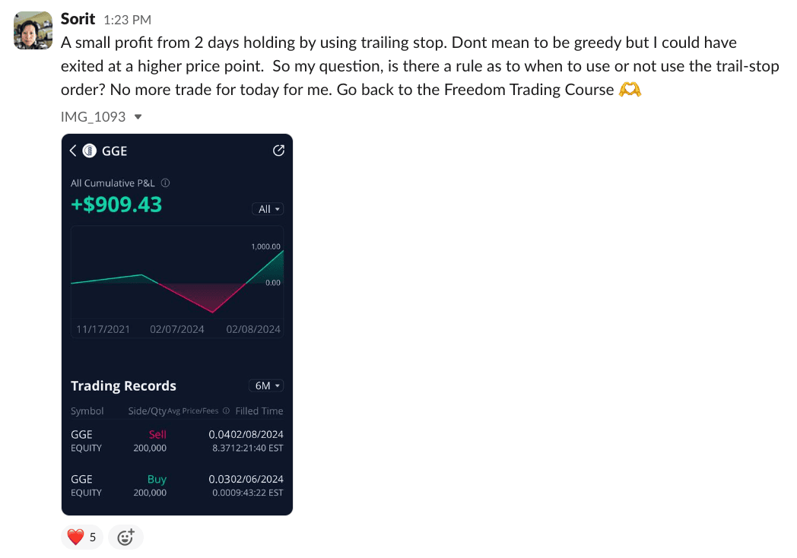Collapse the IMG_1093 attachment using the caret
Image resolution: width=797 pixels, height=558 pixels.
(138, 117)
